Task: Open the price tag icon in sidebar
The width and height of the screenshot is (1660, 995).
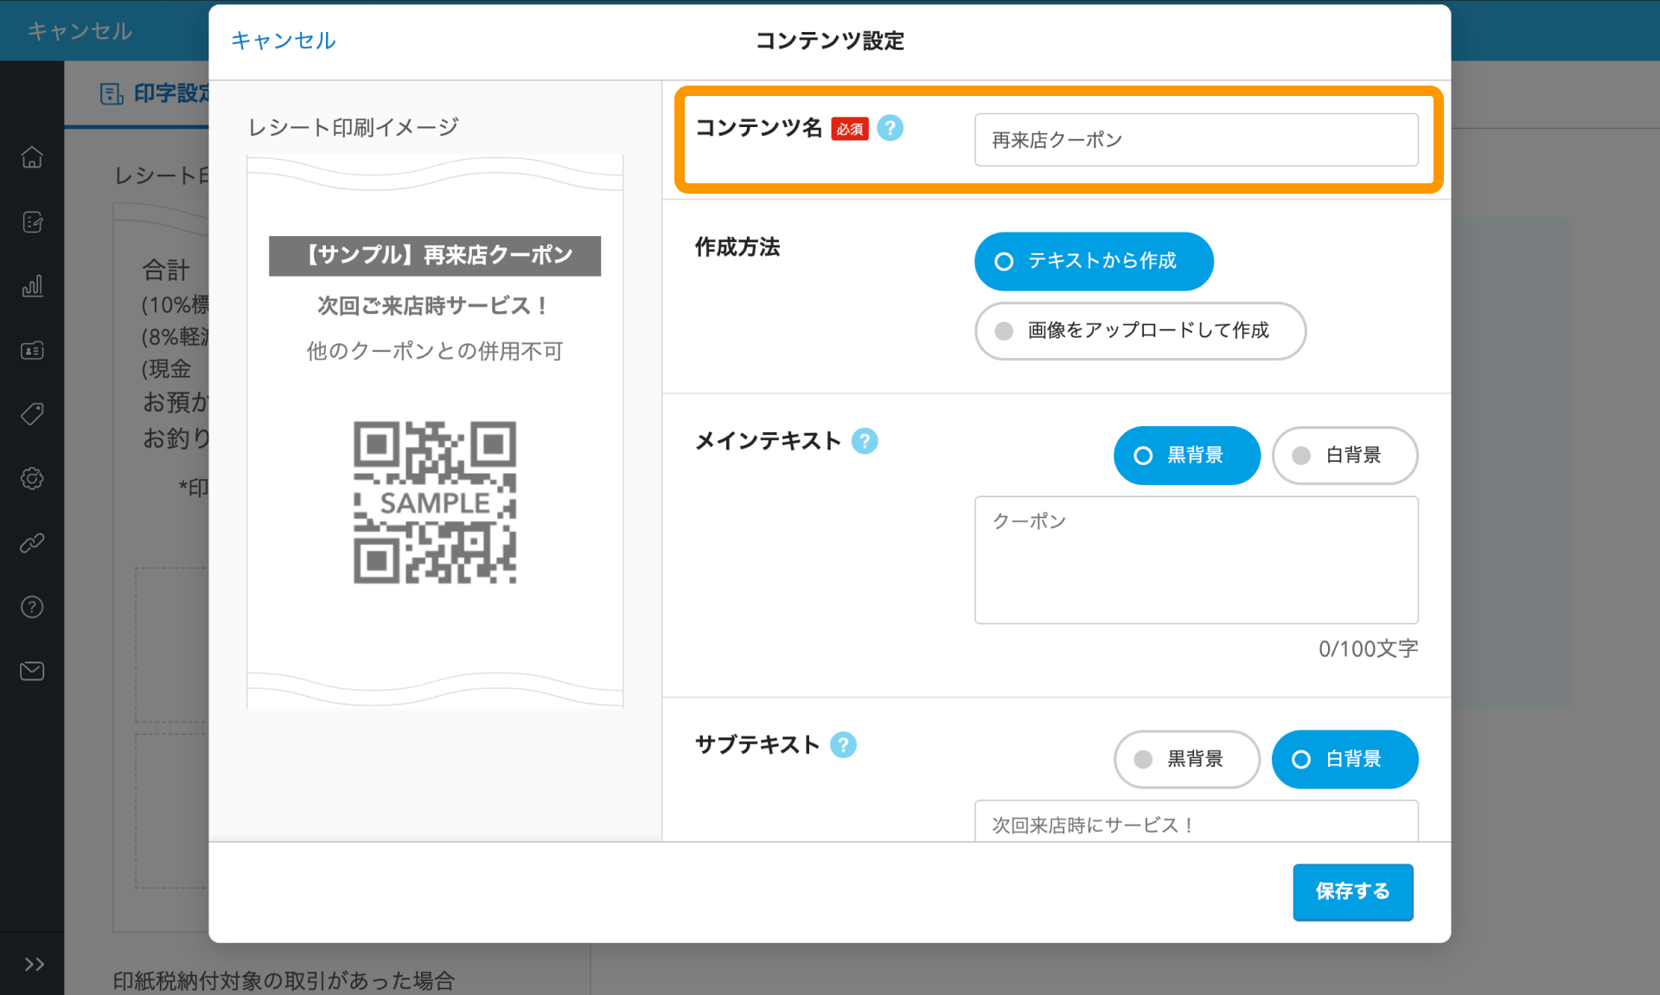Action: tap(32, 414)
